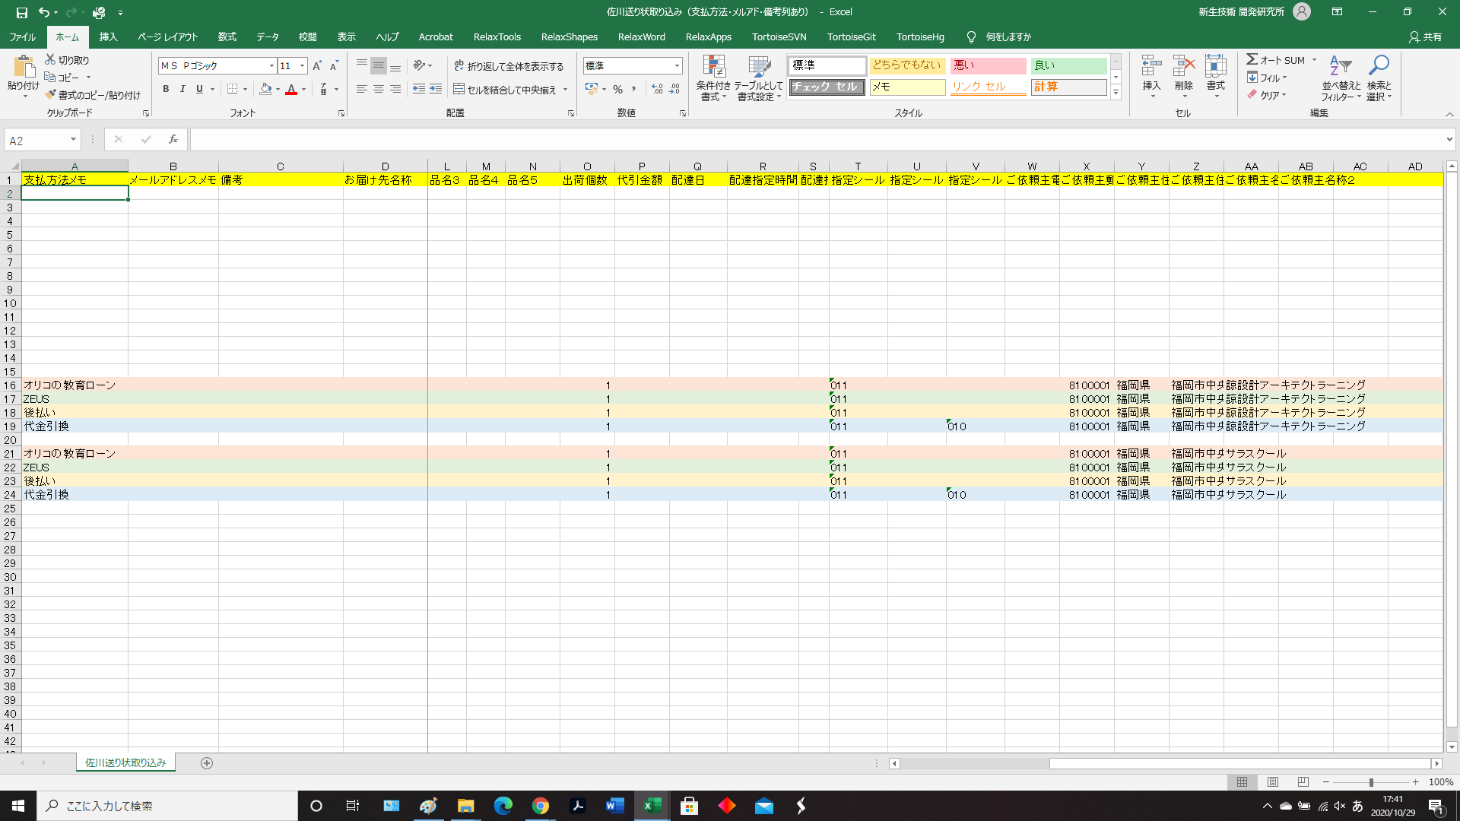Click the fill color bucket icon

coord(265,89)
